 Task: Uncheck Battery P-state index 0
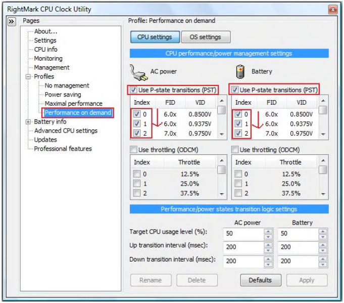click(x=238, y=114)
